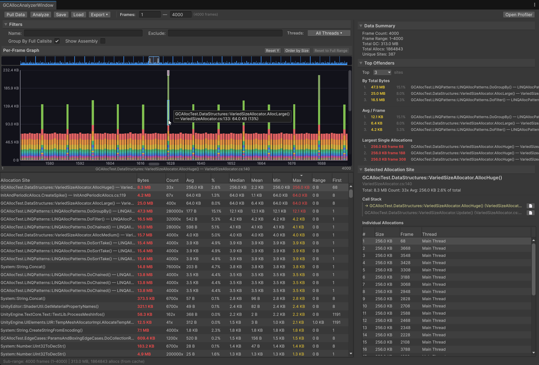Click the allocation table scroll-up arrow

point(351,186)
